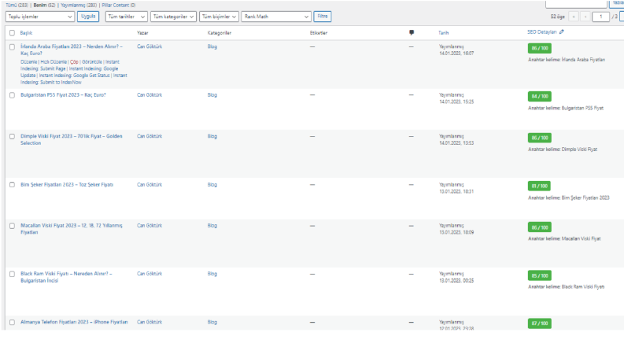Open Bulgaristan PS5 Fiyat 2023 post
Image resolution: width=624 pixels, height=351 pixels.
pos(63,95)
